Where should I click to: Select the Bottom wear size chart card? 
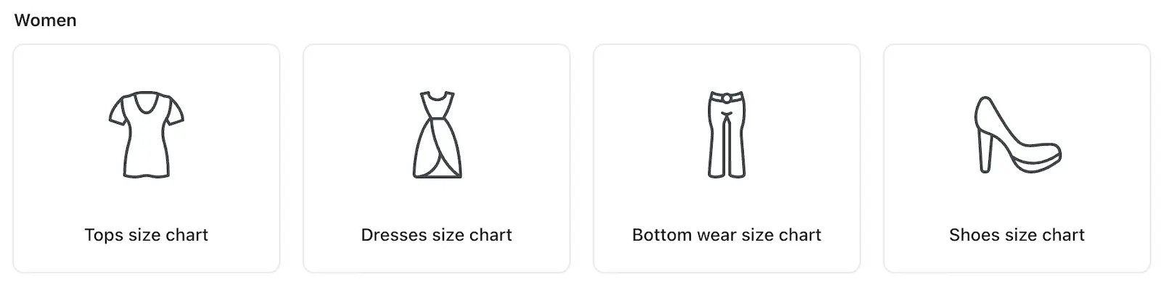(x=726, y=158)
